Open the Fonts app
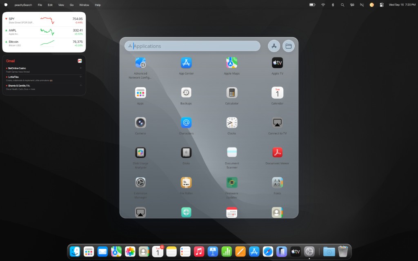418x261 pixels. [277, 183]
